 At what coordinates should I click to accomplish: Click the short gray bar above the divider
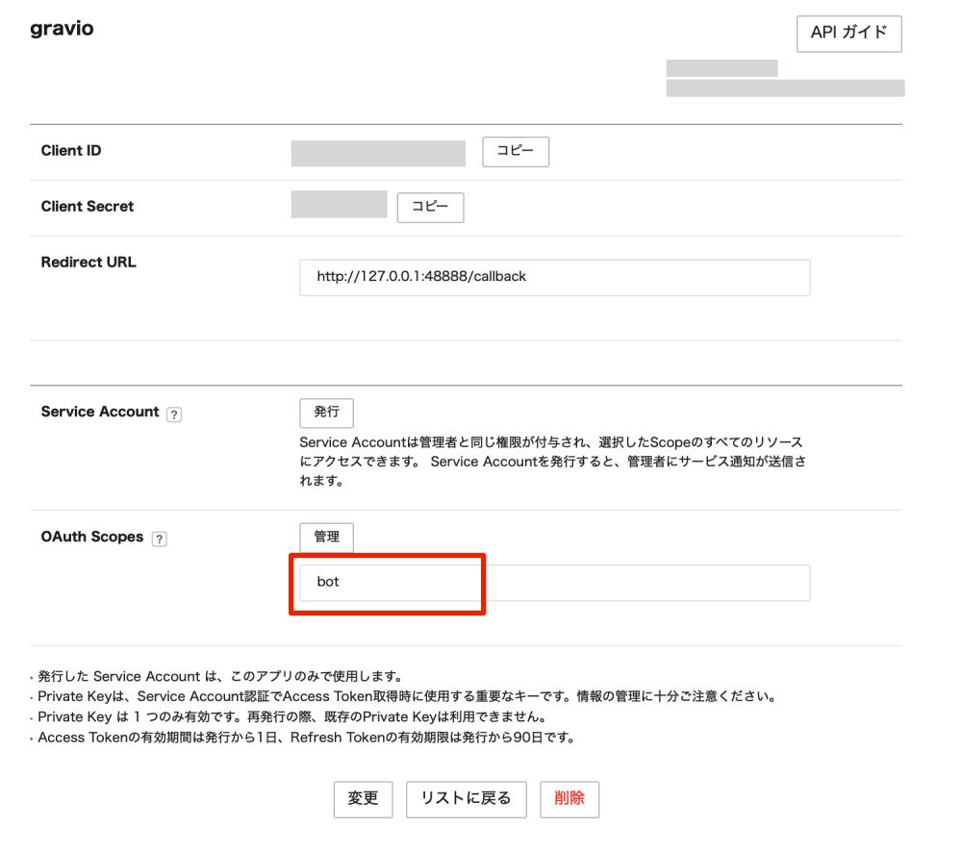[x=721, y=67]
